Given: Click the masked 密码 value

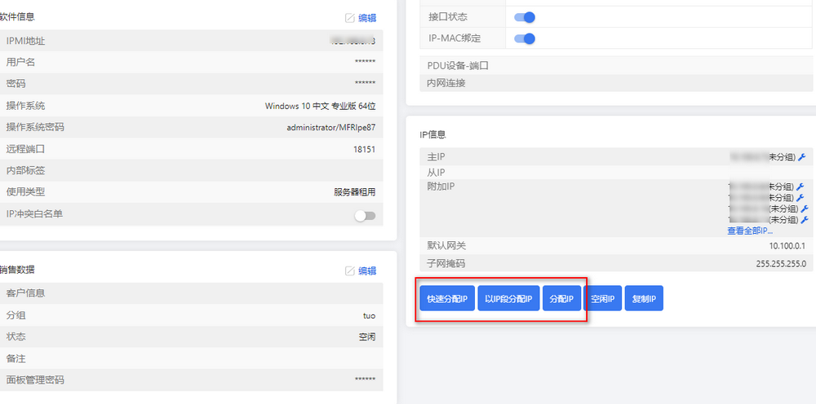Looking at the screenshot, I should (365, 84).
